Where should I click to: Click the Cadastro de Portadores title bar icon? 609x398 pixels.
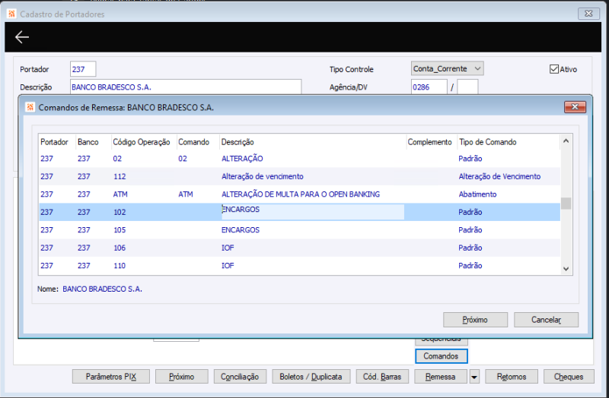[x=11, y=14]
